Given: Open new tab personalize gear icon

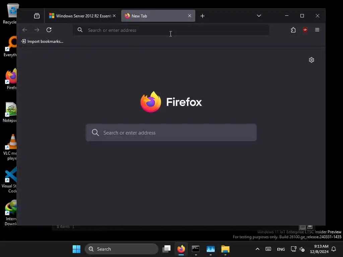Looking at the screenshot, I should [312, 60].
